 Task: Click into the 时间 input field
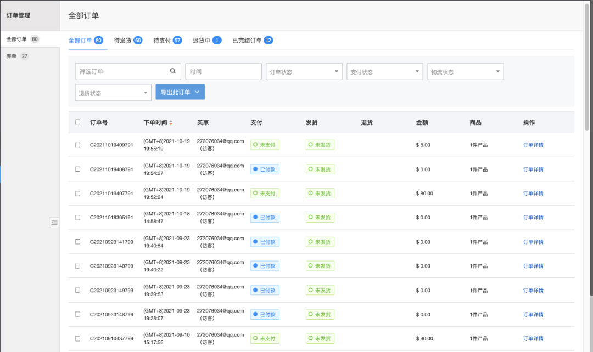coord(223,71)
